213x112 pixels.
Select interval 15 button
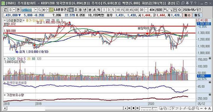click(122, 10)
